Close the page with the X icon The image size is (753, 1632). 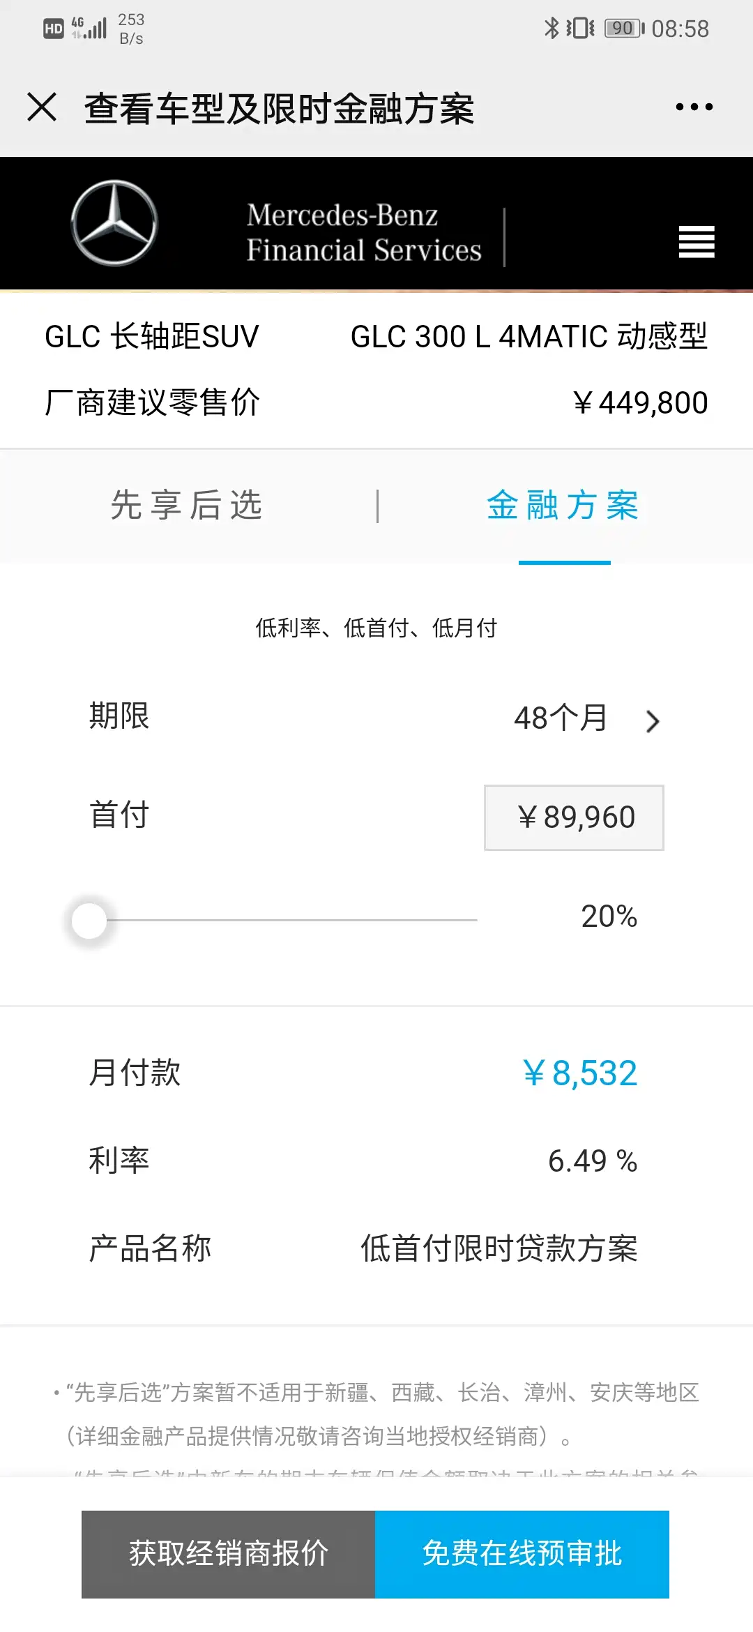(42, 107)
